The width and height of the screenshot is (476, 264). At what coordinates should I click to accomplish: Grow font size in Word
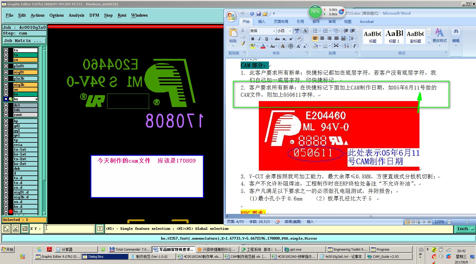(298, 46)
